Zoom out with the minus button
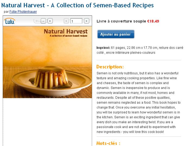The height and width of the screenshot is (146, 186). 44,21
